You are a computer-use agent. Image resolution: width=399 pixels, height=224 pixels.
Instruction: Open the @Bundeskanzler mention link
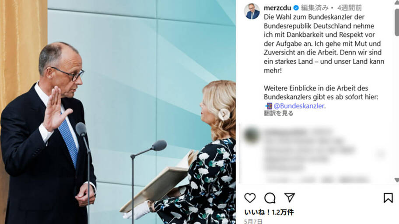click(x=299, y=106)
